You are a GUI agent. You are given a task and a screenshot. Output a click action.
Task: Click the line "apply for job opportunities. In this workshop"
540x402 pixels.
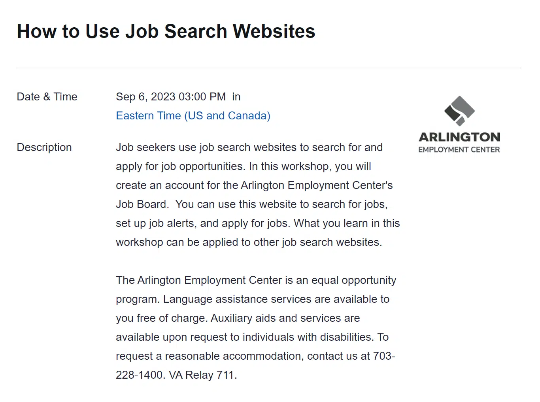tap(244, 166)
